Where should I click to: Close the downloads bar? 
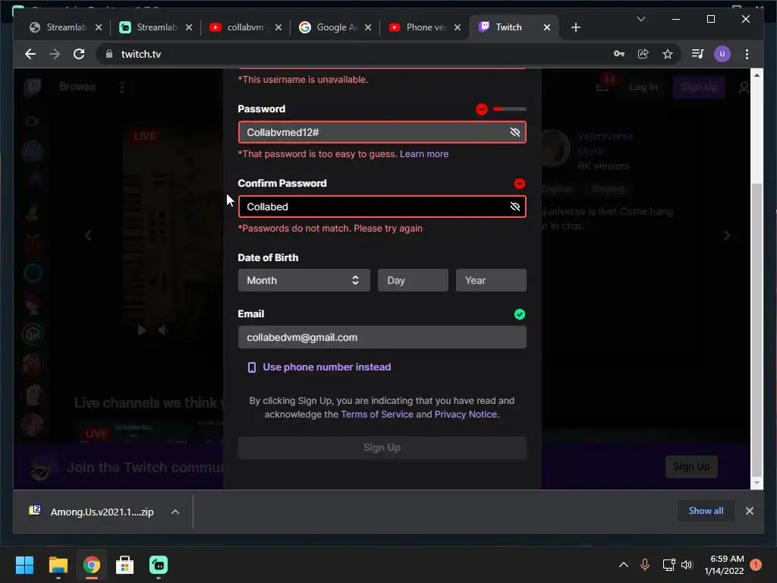coord(749,511)
